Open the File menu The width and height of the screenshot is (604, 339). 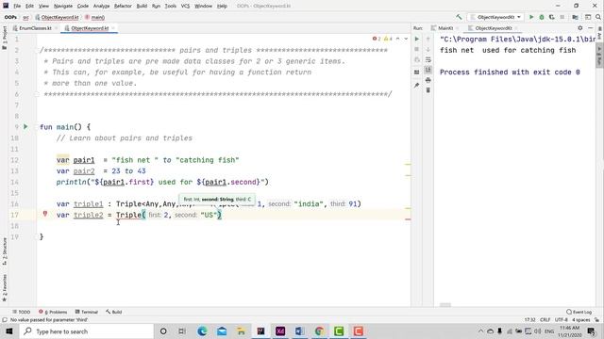tap(17, 7)
